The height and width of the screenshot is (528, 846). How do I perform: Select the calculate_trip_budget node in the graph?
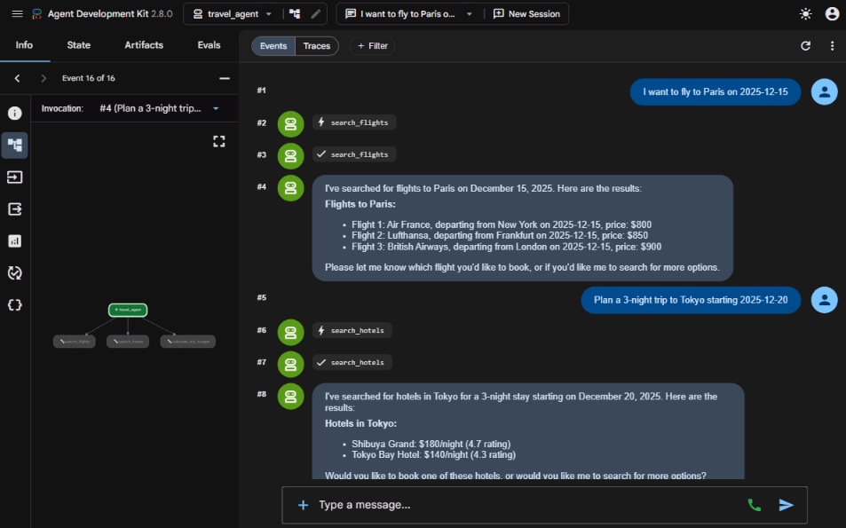coord(188,342)
